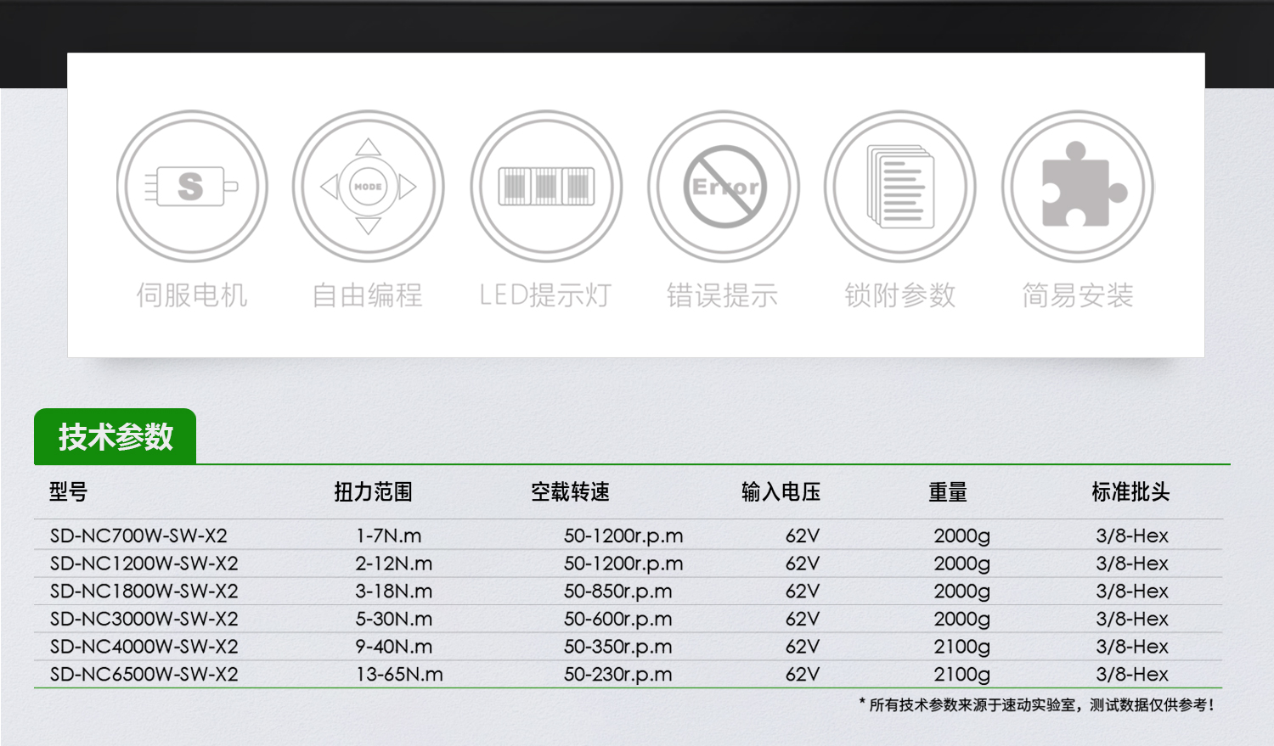Click the 50-850r.p.m speed value
The width and height of the screenshot is (1274, 746).
point(617,592)
